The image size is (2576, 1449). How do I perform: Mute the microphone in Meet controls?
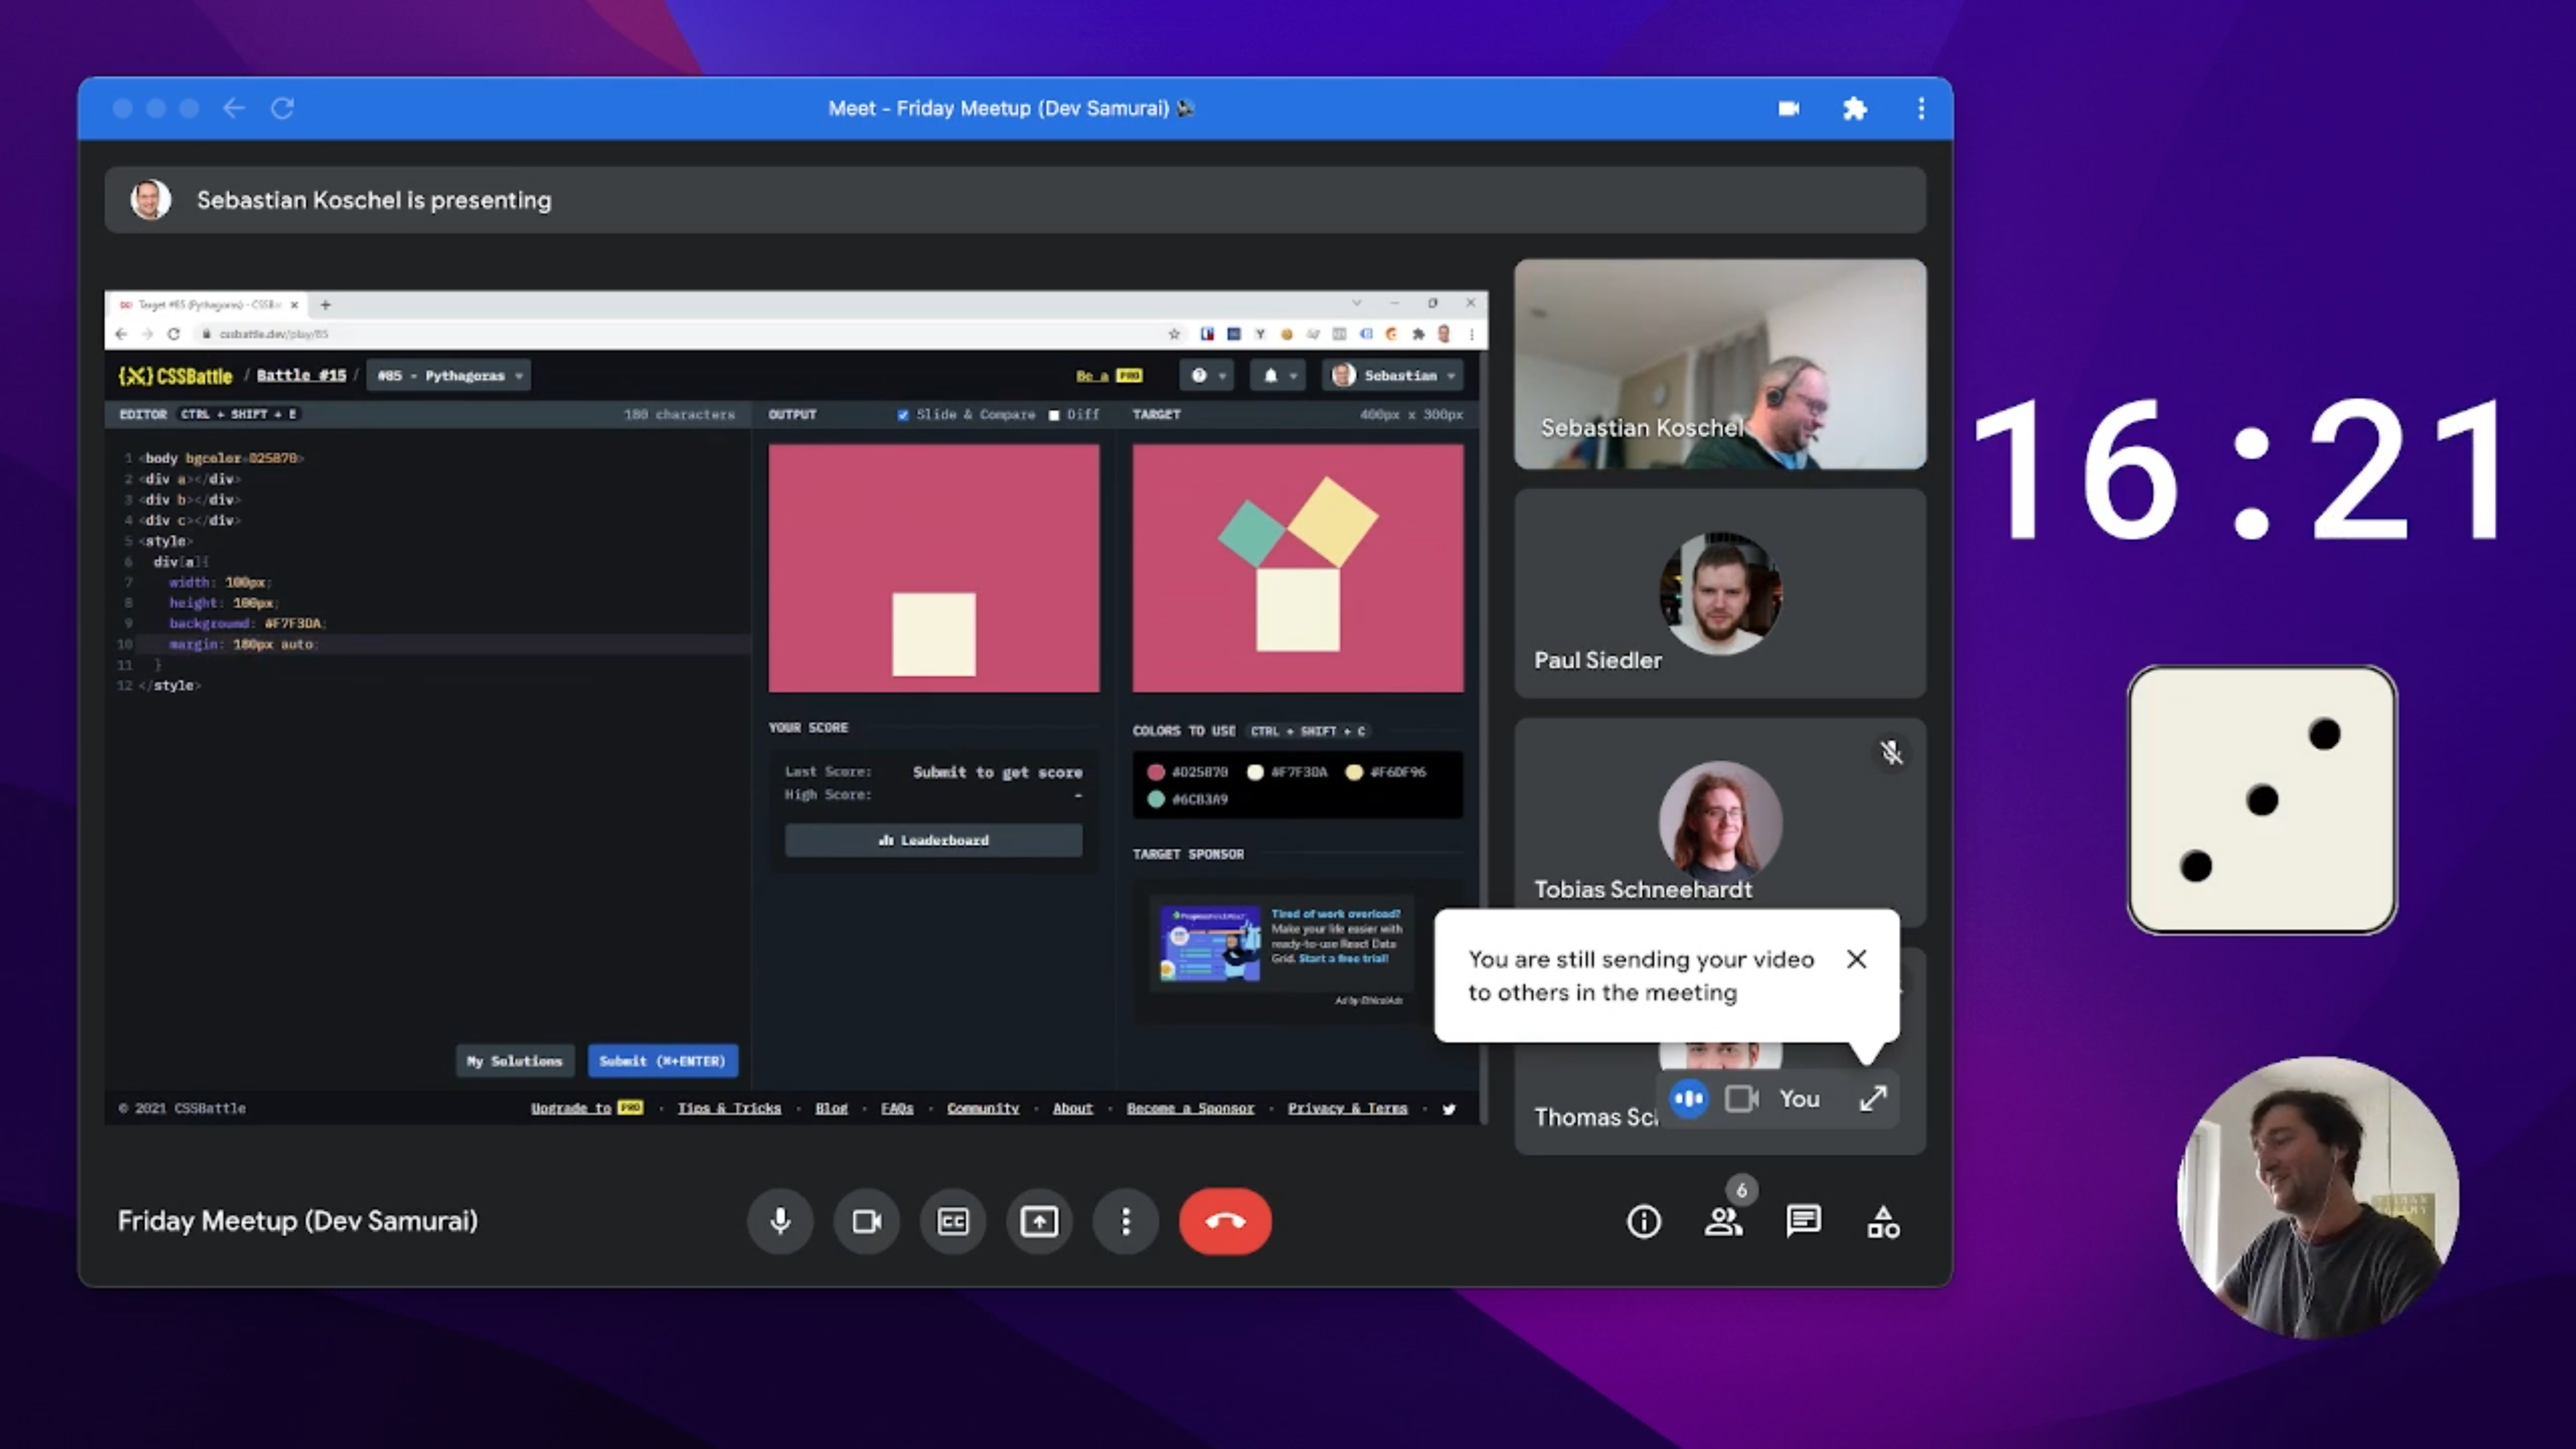[780, 1221]
